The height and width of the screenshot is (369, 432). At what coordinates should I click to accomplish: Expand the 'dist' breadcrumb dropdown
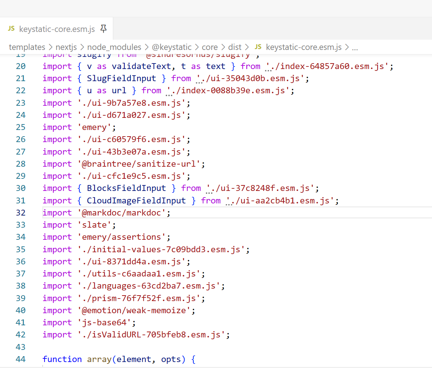click(234, 47)
